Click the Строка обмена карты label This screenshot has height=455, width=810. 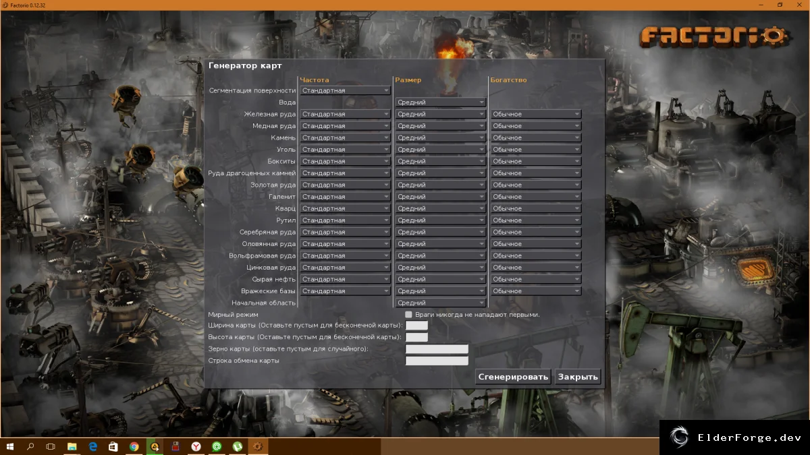tap(244, 361)
